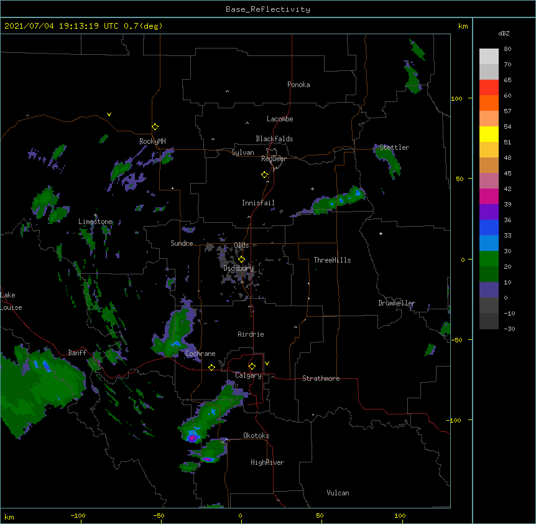
Task: Click the 50 tick on right vertical axis
Action: [460, 179]
